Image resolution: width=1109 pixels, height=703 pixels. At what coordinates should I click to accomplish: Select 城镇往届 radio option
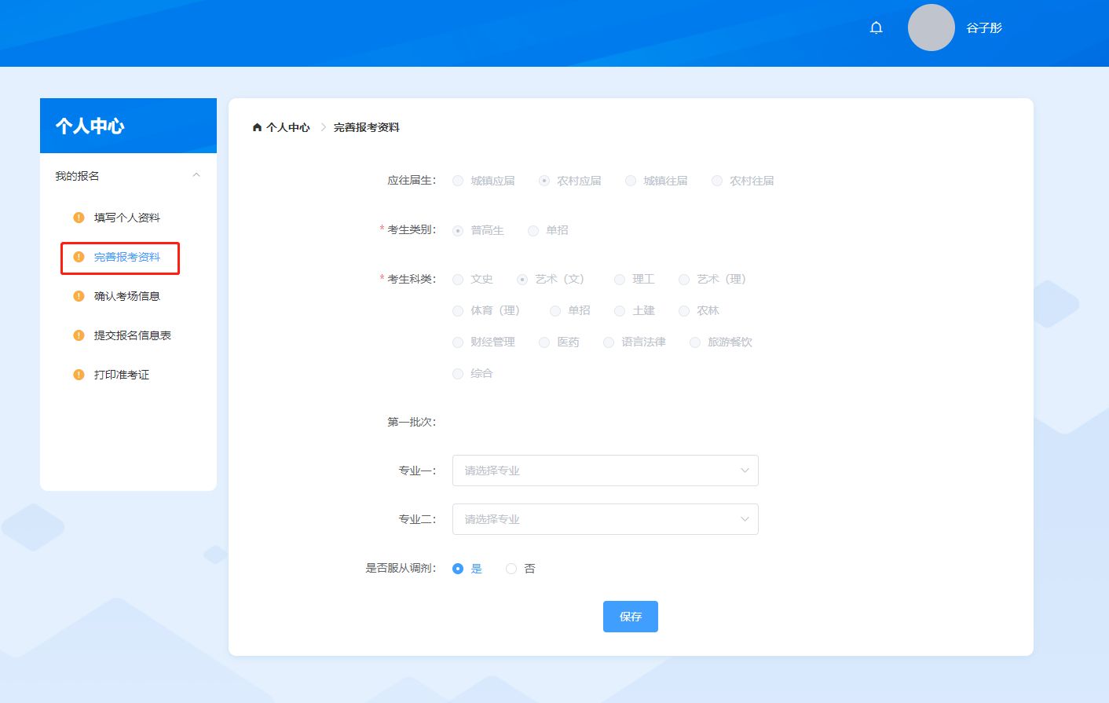pos(657,181)
